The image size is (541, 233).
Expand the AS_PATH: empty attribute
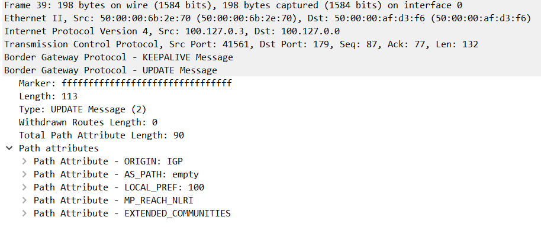pos(24,174)
